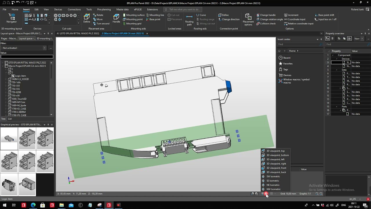Image resolution: width=371 pixels, height=209 pixels.
Task: Close the Macro Project document tab
Action: pos(147,33)
